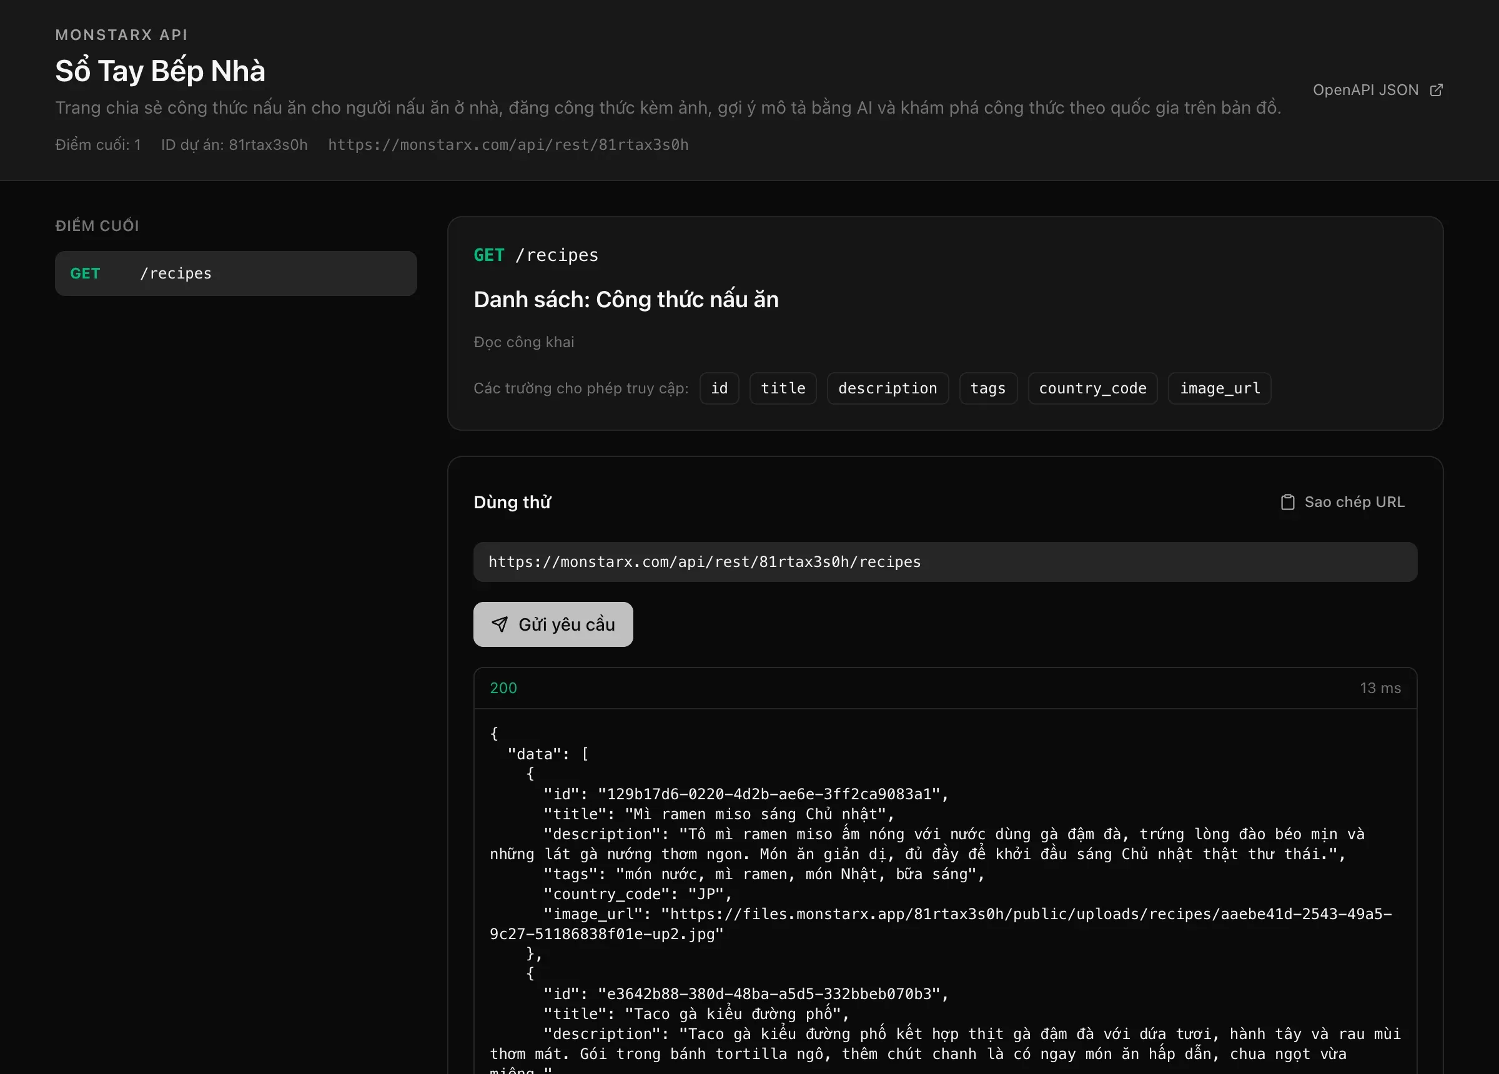This screenshot has width=1499, height=1074.
Task: Click the title field chip
Action: (783, 388)
